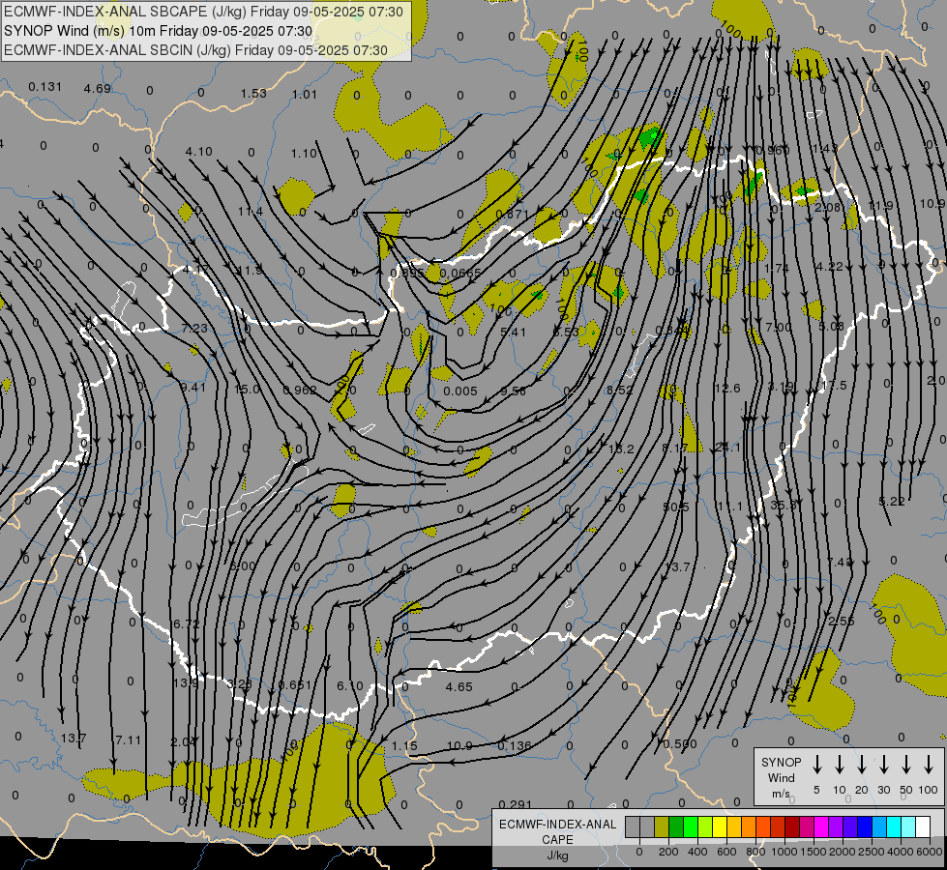Click the '5.22' value on the map
Image resolution: width=947 pixels, height=870 pixels.
(x=892, y=501)
